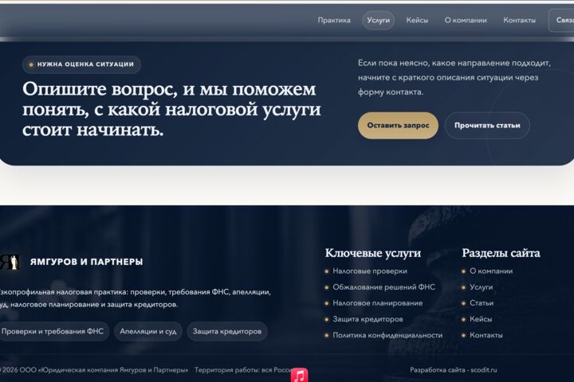Go to the Кейсы section in header
Screen dimensions: 574x382
(417, 21)
